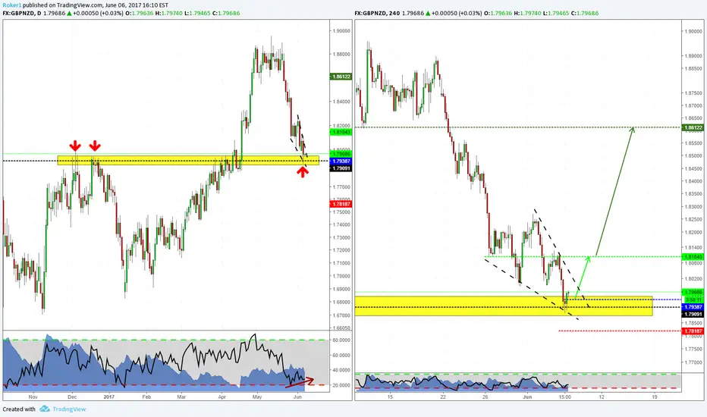The image size is (707, 417).
Task: Click the Feb label on daily time axis
Action: click(x=146, y=397)
